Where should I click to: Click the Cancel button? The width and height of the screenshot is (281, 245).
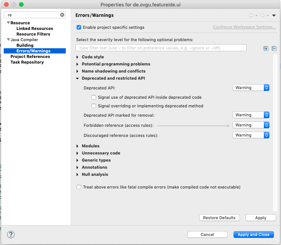[207, 235]
